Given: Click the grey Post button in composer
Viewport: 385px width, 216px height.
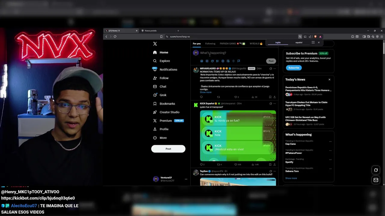Looking at the screenshot, I should (271, 61).
